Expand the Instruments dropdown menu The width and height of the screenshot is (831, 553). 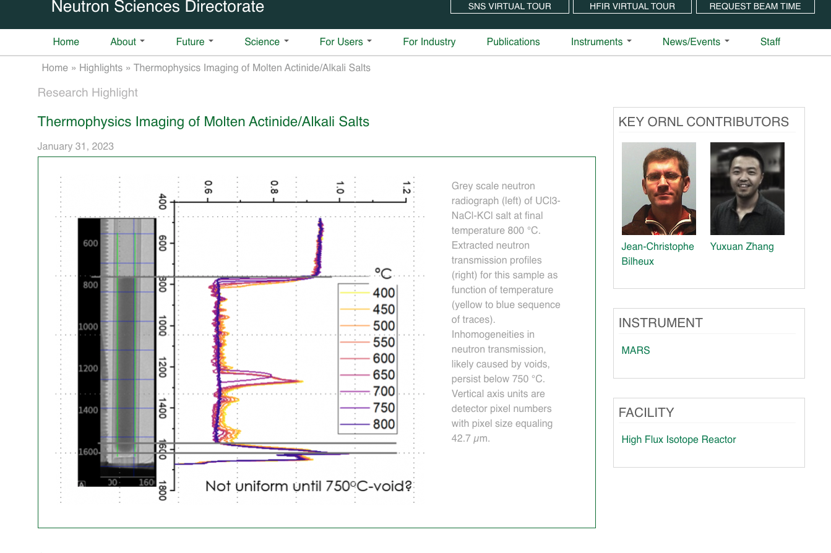coord(601,42)
